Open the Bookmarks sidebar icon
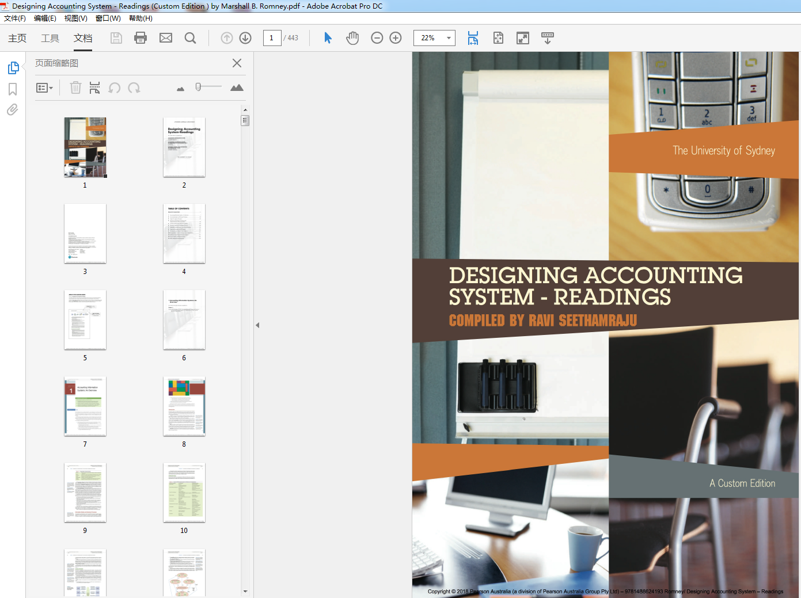 tap(13, 89)
